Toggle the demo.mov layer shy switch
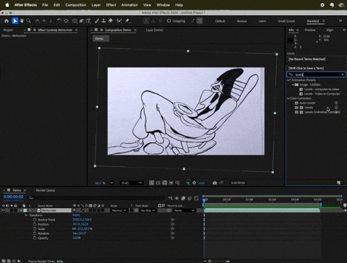 [74, 210]
